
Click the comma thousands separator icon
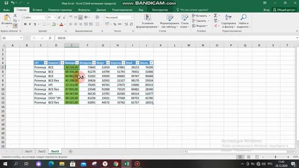tap(120, 24)
